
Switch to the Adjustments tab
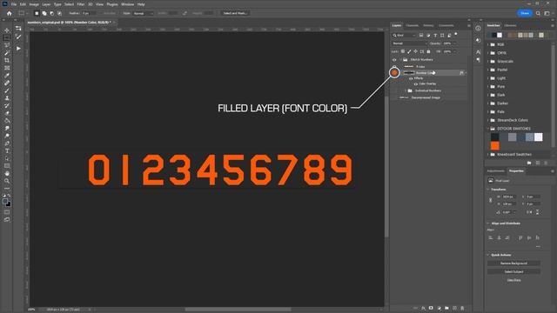tap(495, 171)
